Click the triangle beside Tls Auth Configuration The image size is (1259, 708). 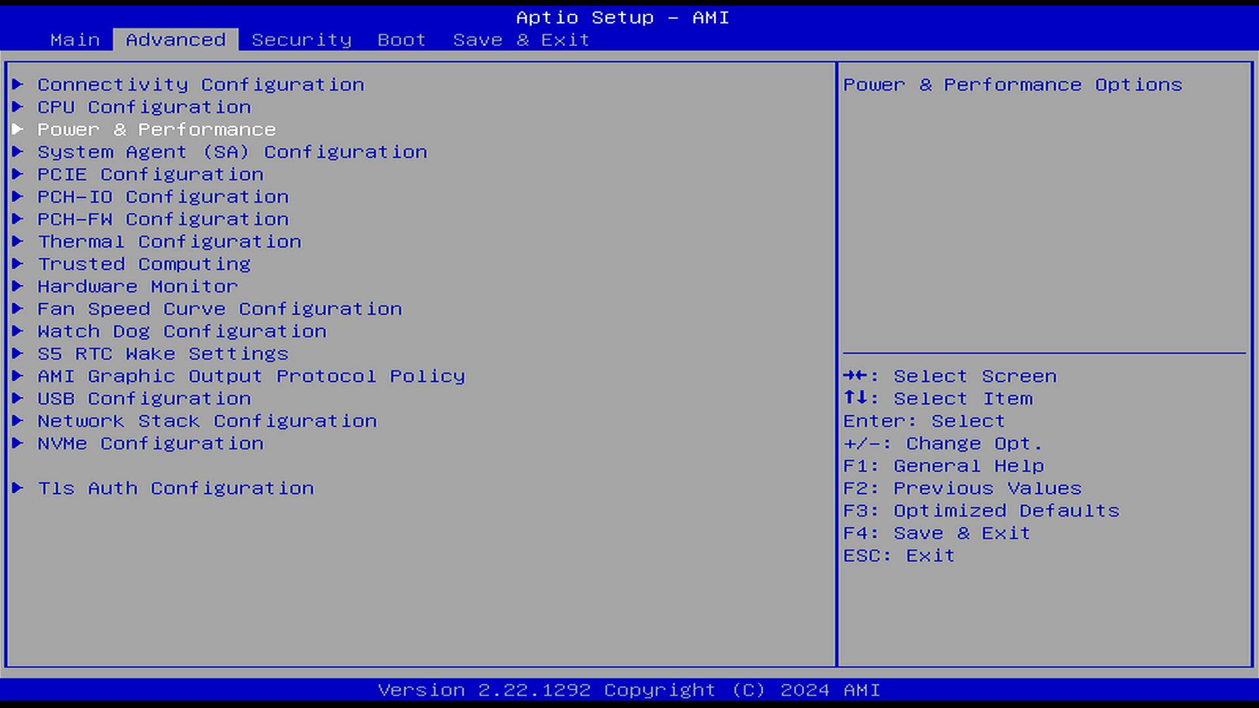pyautogui.click(x=18, y=488)
